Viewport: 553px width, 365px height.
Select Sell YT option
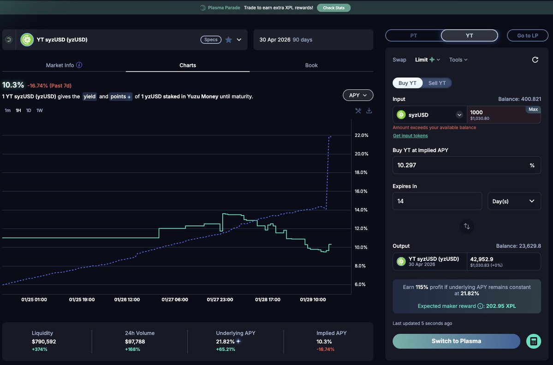coord(437,83)
